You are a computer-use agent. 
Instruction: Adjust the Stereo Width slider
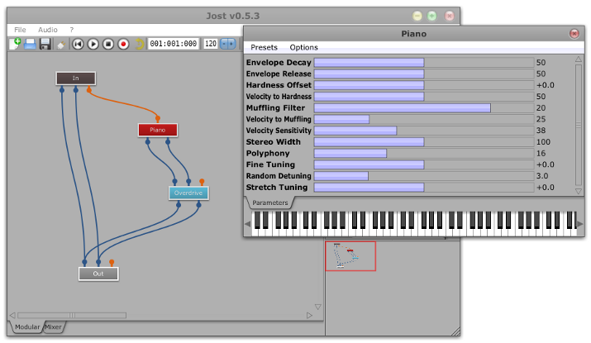tap(424, 141)
